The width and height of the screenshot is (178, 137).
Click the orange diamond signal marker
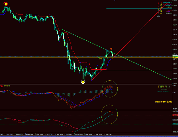click(x=111, y=49)
